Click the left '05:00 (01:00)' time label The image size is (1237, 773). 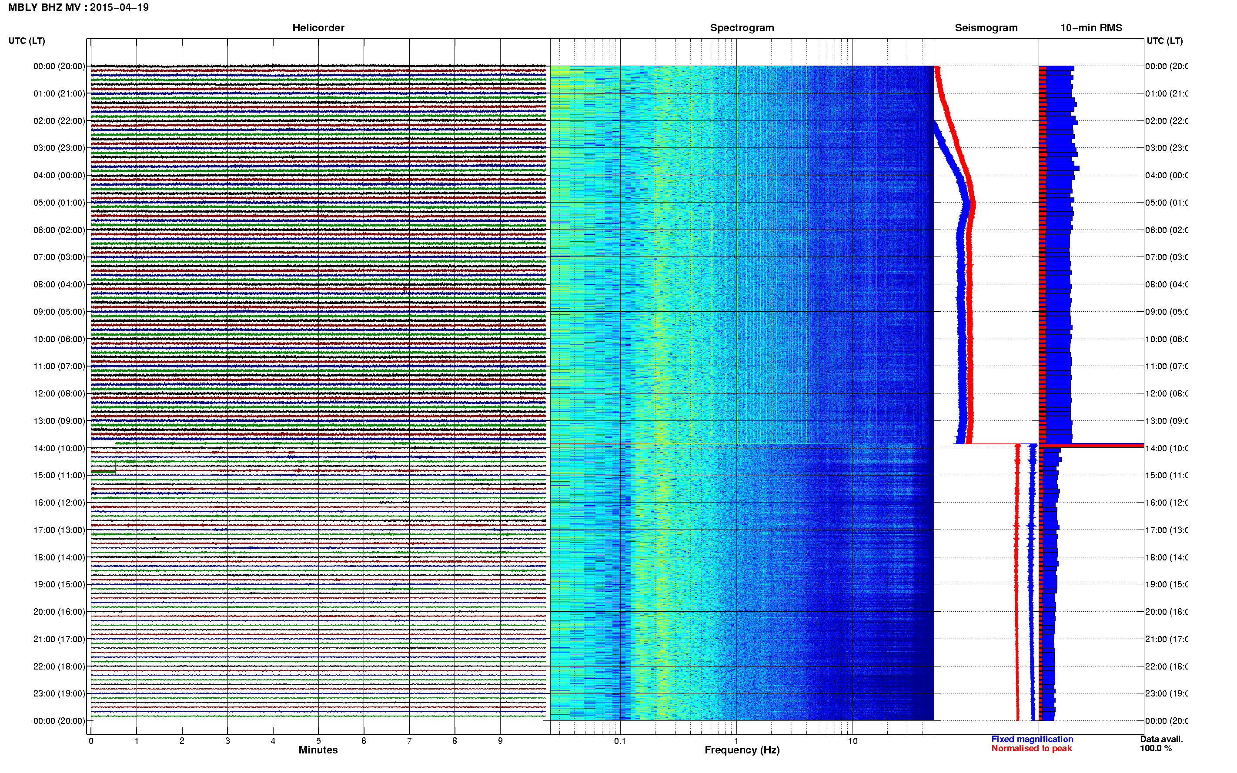click(x=59, y=203)
